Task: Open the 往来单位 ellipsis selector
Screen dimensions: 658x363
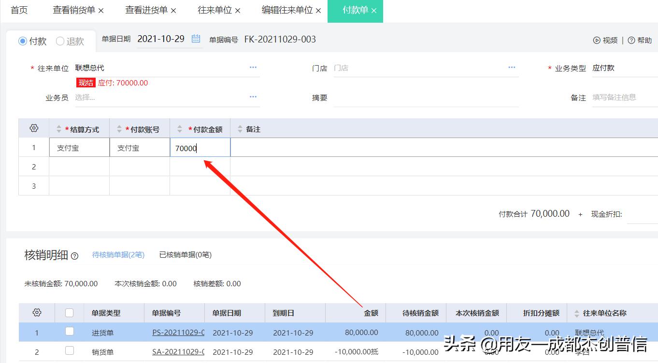Action: click(253, 68)
